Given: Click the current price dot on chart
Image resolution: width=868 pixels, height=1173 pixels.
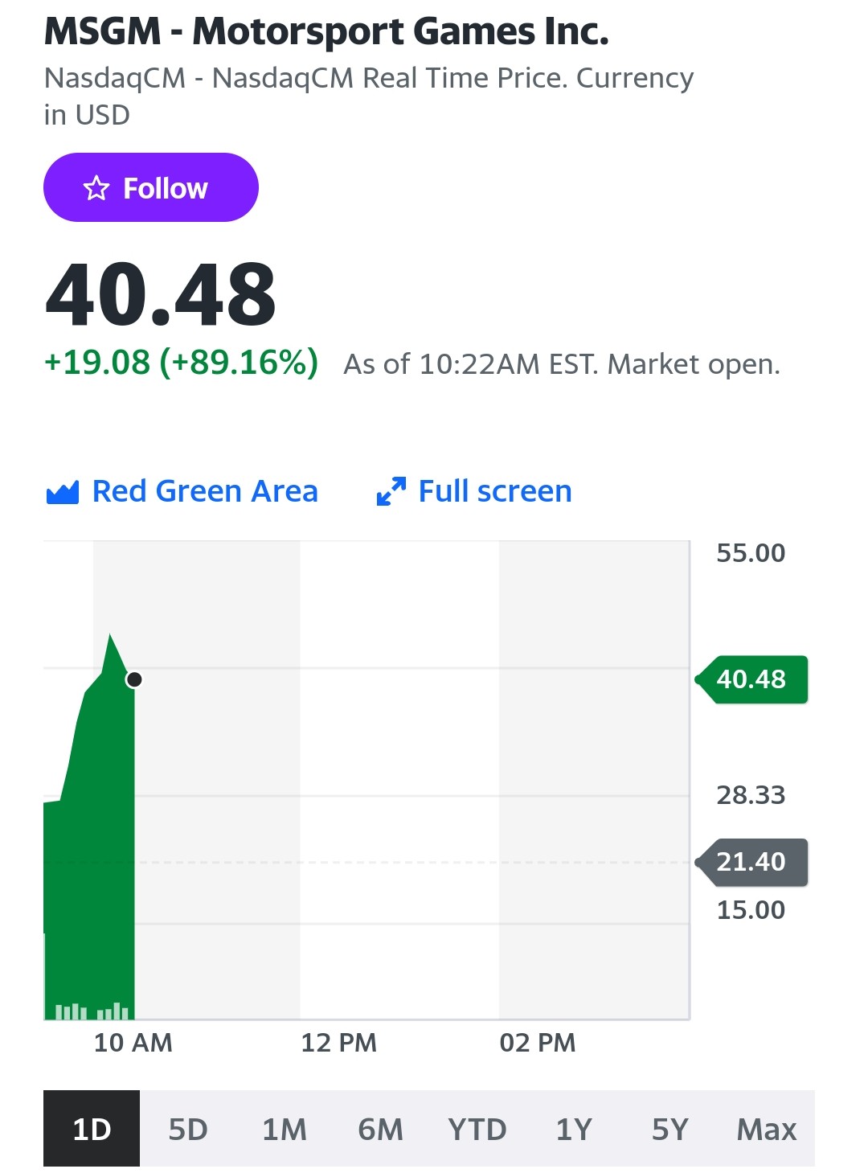Looking at the screenshot, I should tap(134, 679).
